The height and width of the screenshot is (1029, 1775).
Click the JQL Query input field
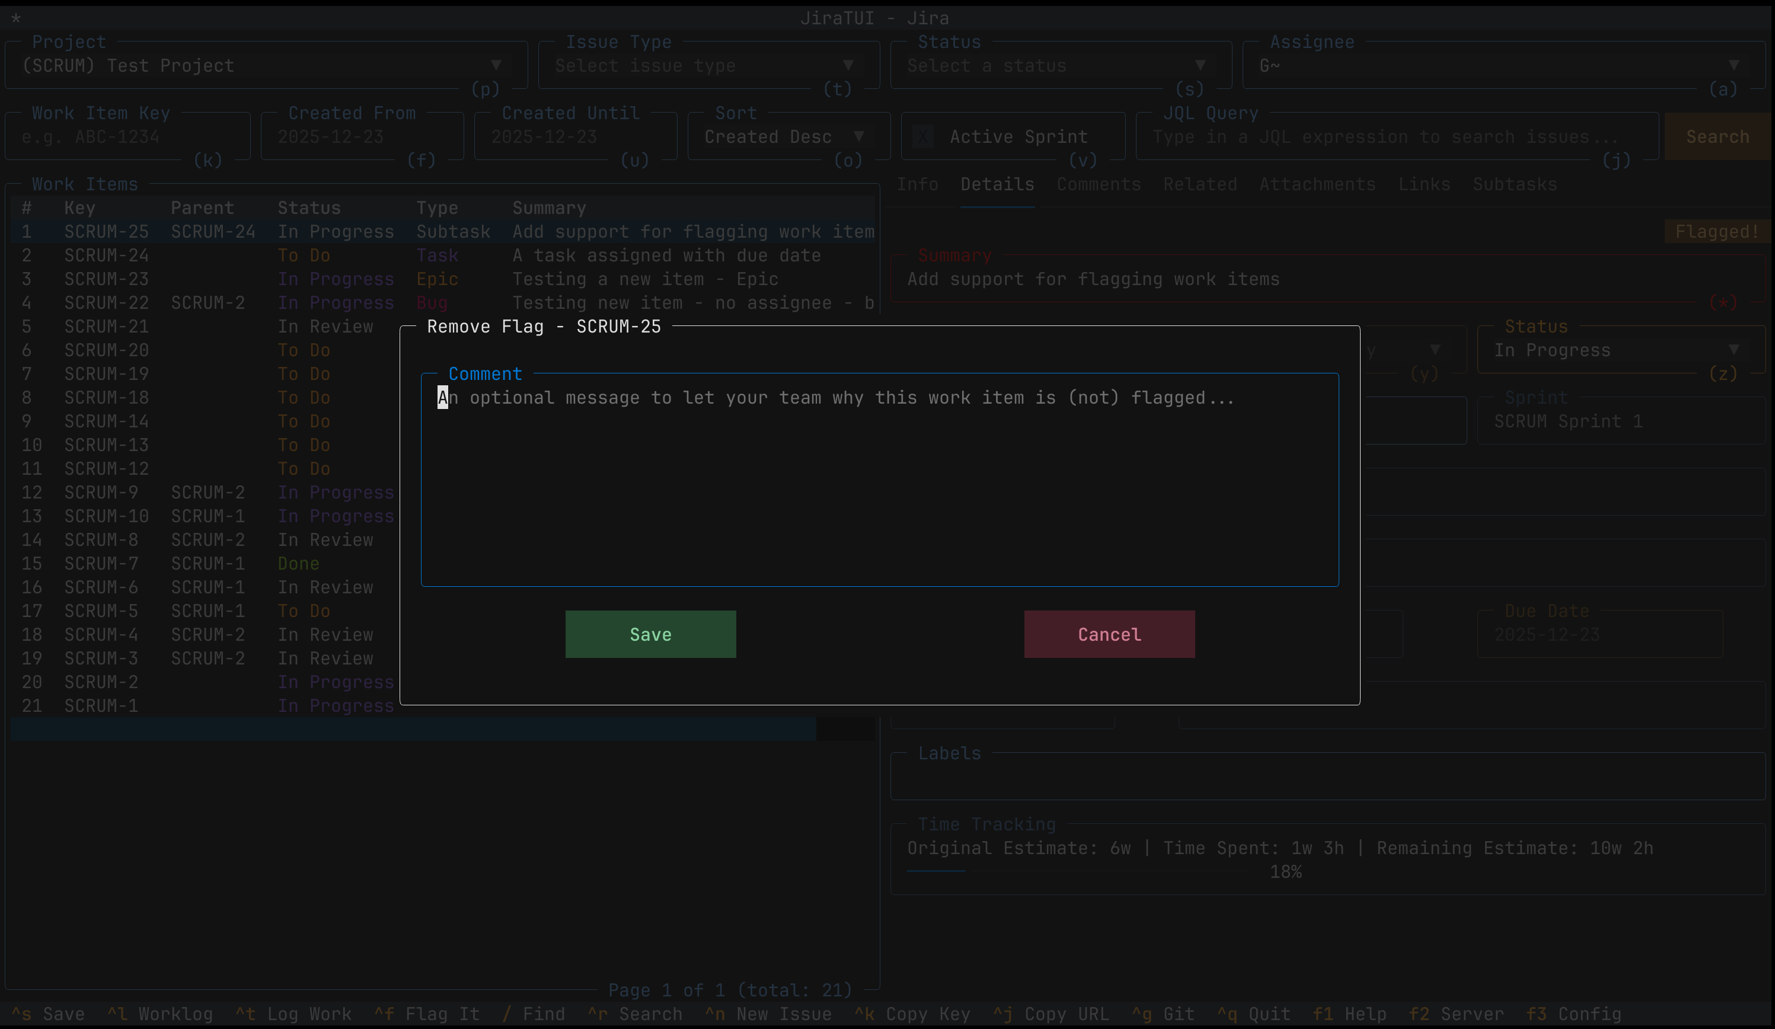[x=1397, y=137]
